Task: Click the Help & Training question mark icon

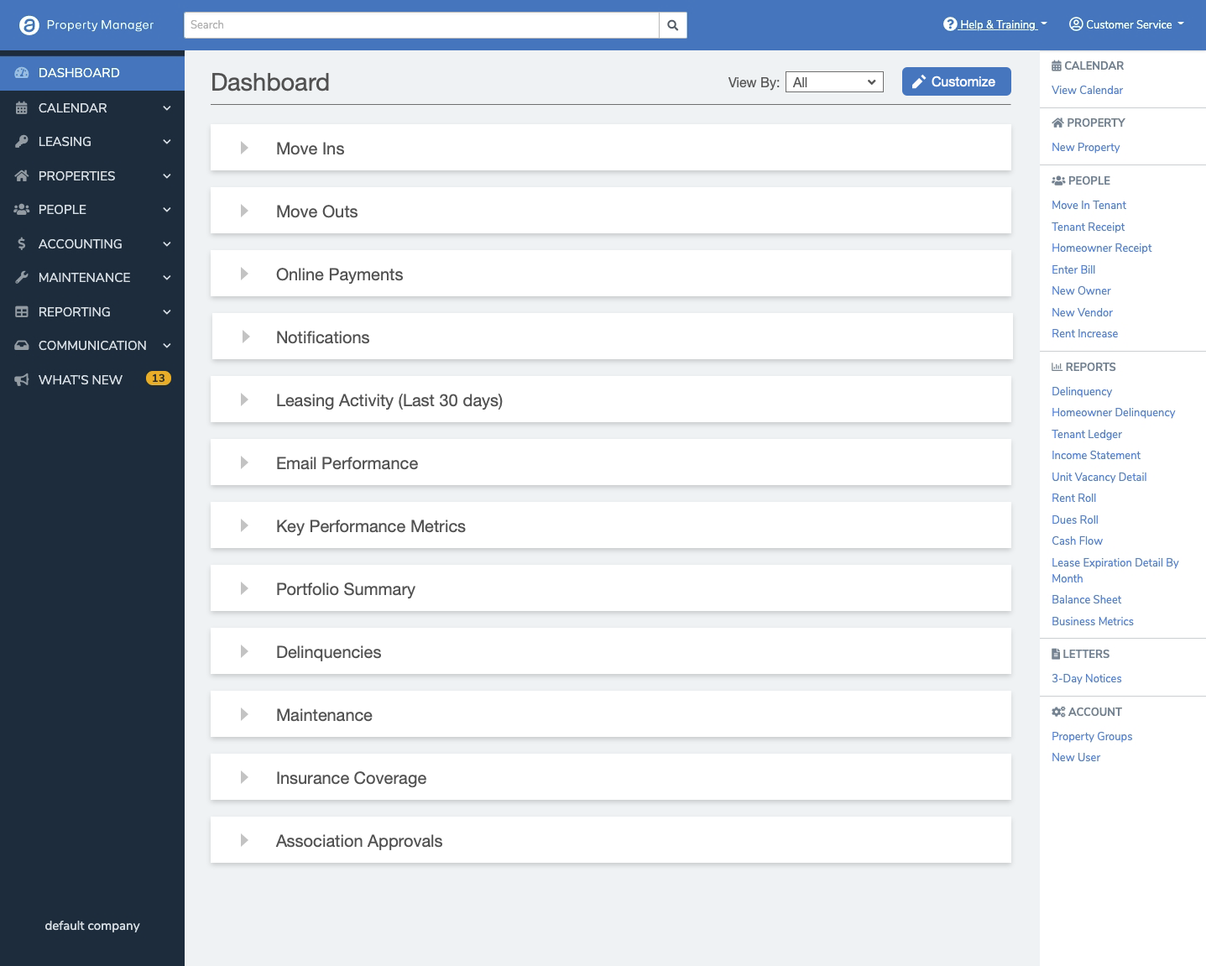Action: click(x=950, y=24)
